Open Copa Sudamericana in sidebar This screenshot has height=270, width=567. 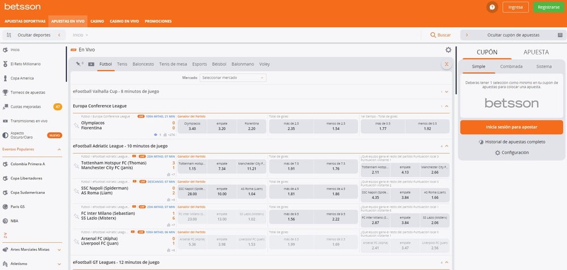coord(28,192)
